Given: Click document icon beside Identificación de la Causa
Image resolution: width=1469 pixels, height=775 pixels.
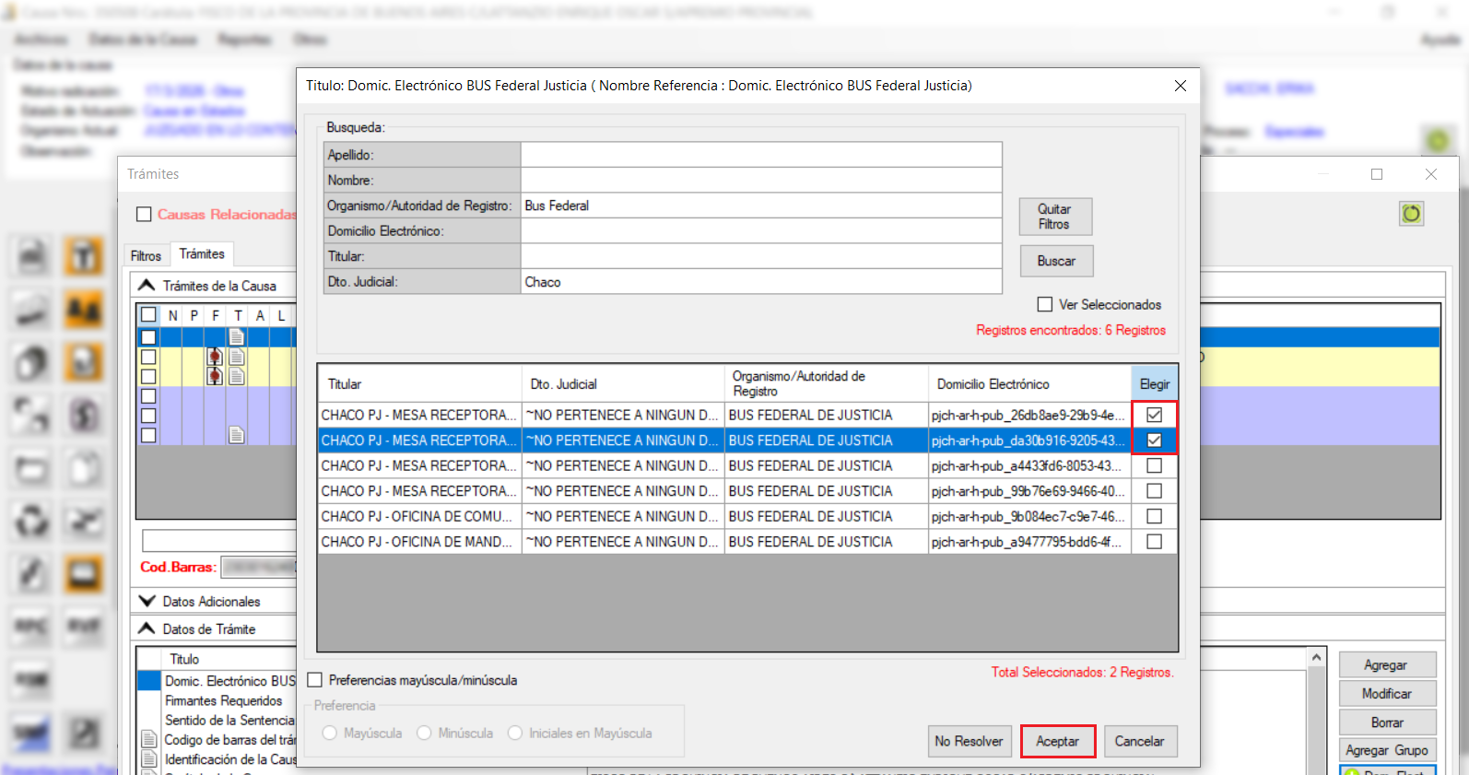Looking at the screenshot, I should click(148, 760).
